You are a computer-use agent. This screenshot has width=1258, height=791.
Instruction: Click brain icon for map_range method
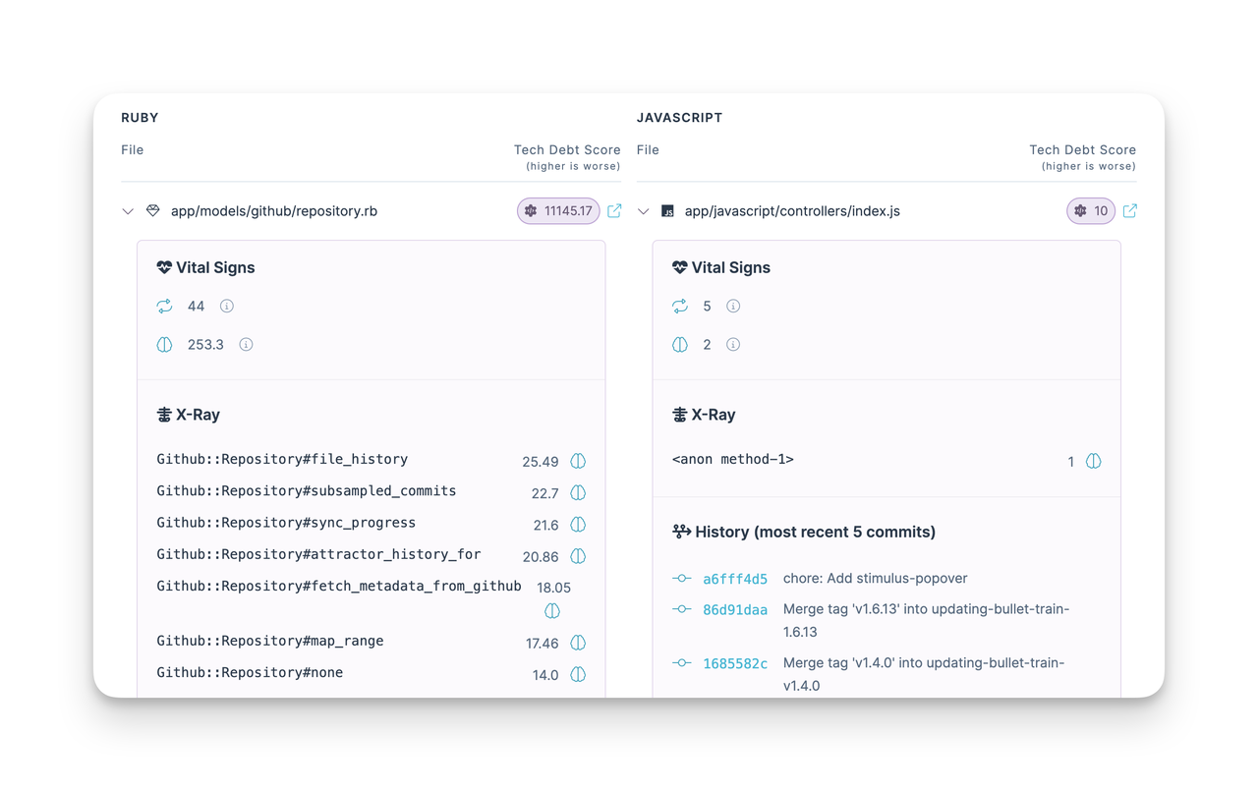[x=578, y=643]
